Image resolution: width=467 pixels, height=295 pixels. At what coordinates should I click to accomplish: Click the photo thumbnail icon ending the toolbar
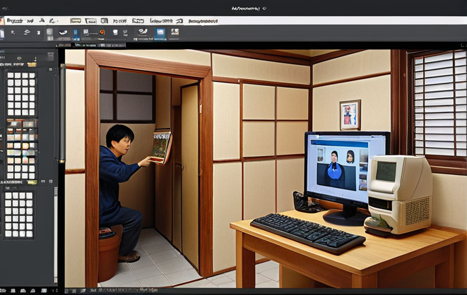click(x=175, y=32)
